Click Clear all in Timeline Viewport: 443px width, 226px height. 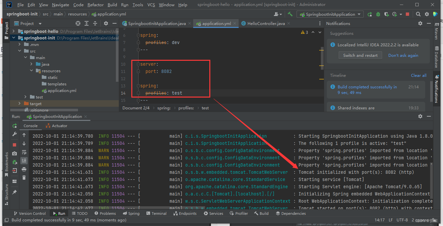(419, 75)
